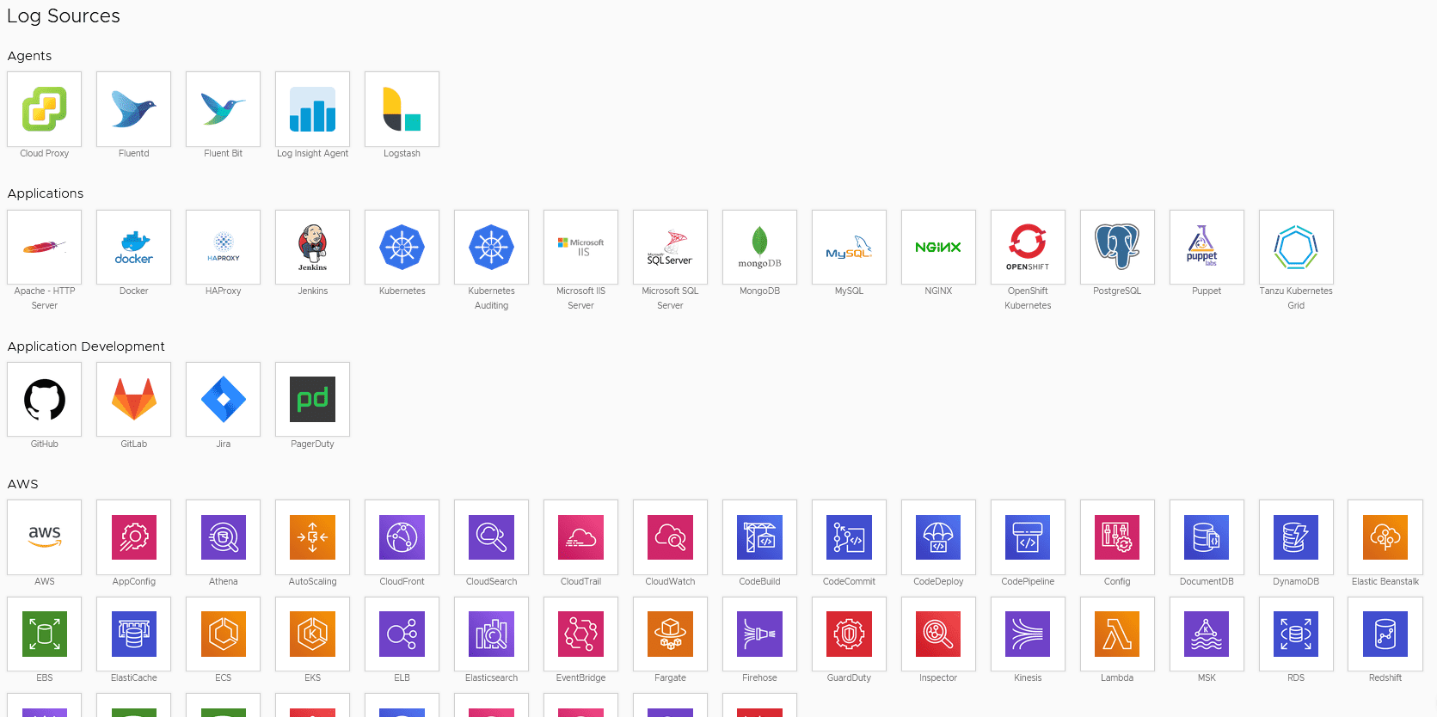This screenshot has height=717, width=1437.
Task: Select the Jira icon
Action: click(x=224, y=400)
